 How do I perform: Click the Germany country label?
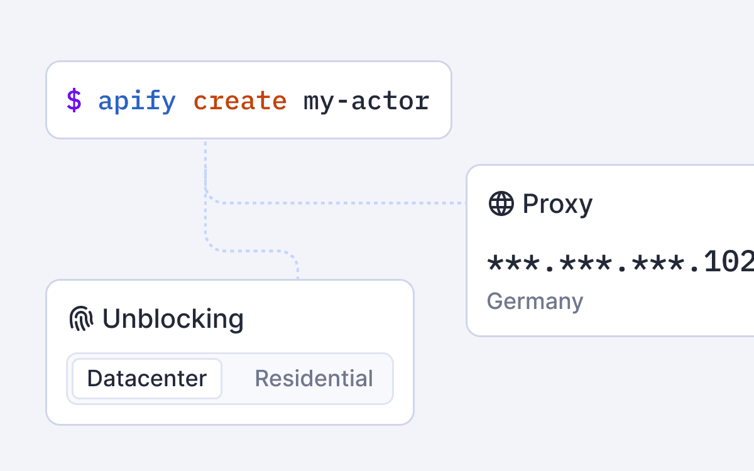[x=535, y=301]
